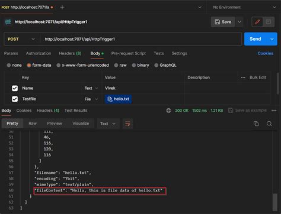Viewport: 281px width, 214px height.
Task: Open the Tests tab
Action: 159,53
